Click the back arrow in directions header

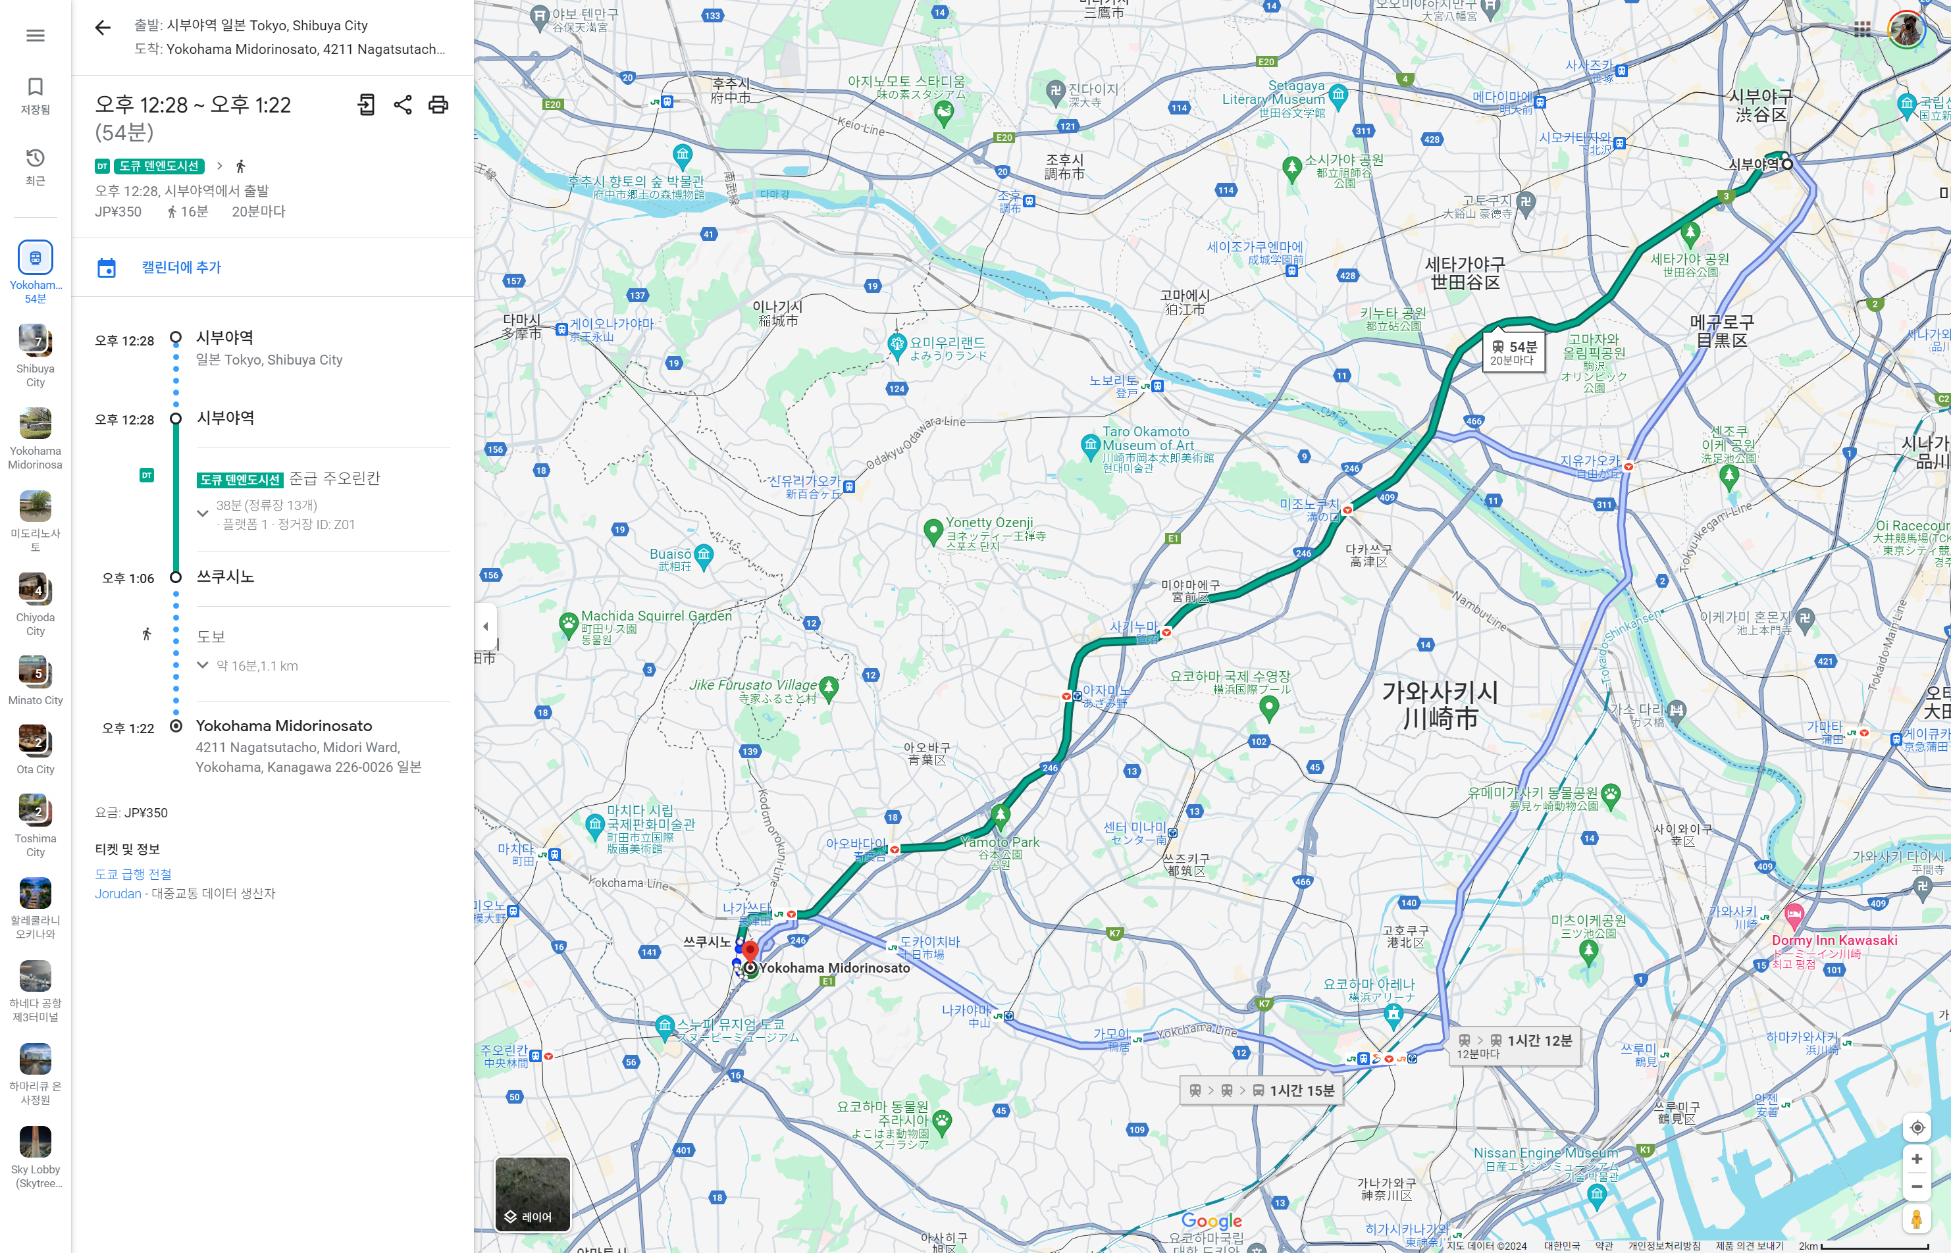click(x=103, y=28)
